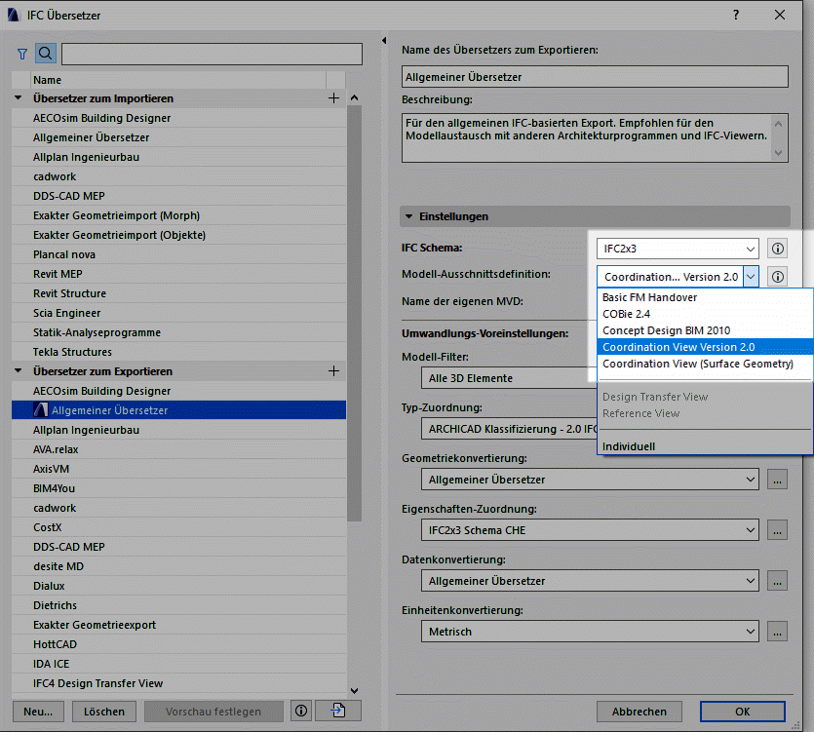Select export translator desite MD
The width and height of the screenshot is (814, 732).
(178, 566)
